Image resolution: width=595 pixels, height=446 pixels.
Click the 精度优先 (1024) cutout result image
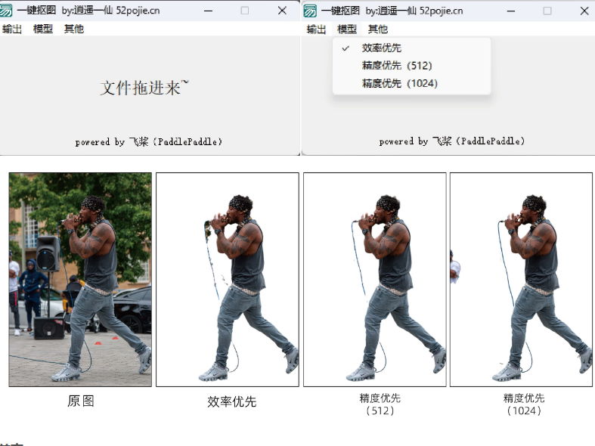(521, 279)
